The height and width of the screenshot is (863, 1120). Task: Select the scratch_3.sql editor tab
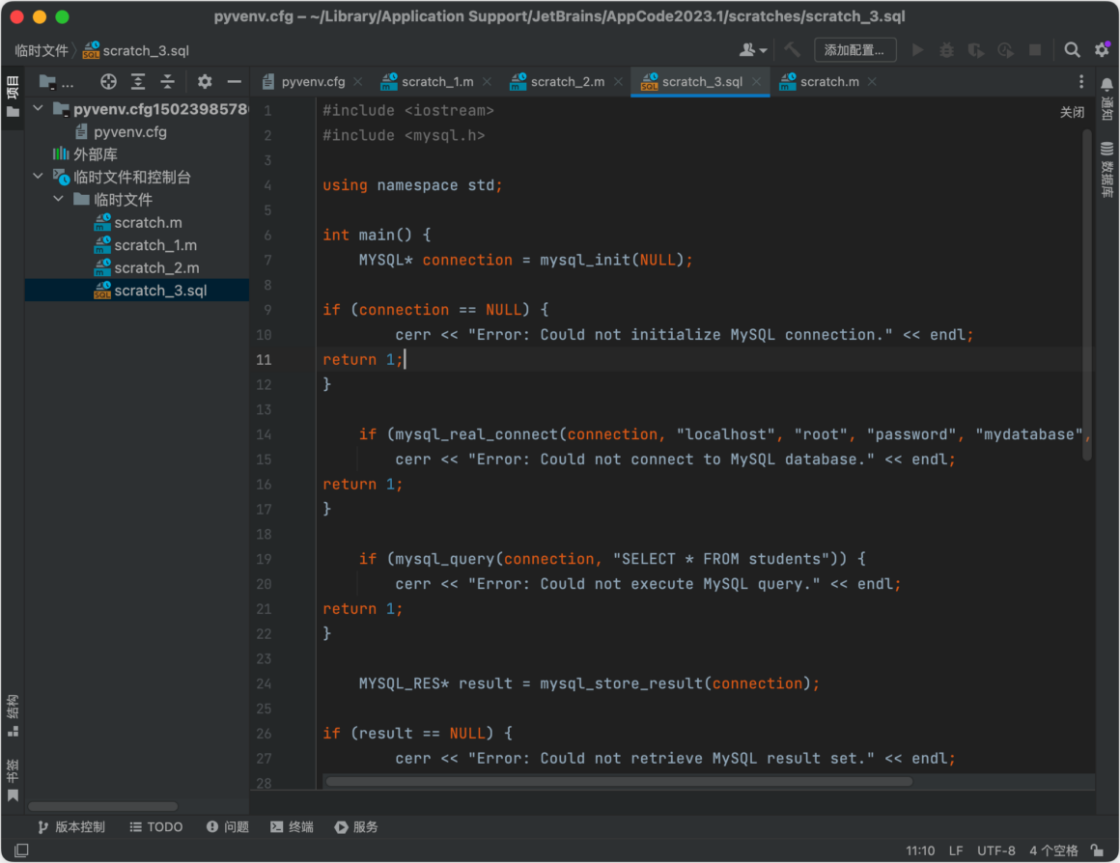tap(702, 82)
